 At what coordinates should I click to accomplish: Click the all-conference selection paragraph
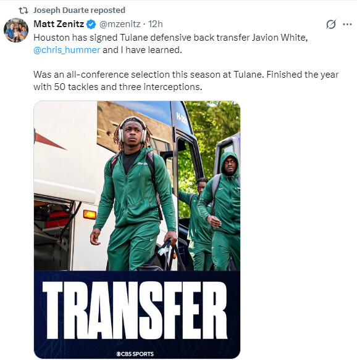coord(186,81)
